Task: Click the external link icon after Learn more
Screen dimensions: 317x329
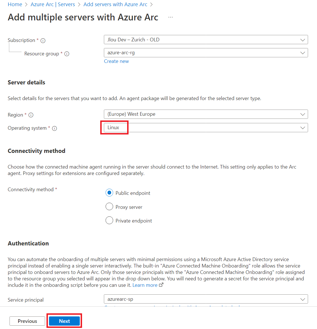Action: 161,285
